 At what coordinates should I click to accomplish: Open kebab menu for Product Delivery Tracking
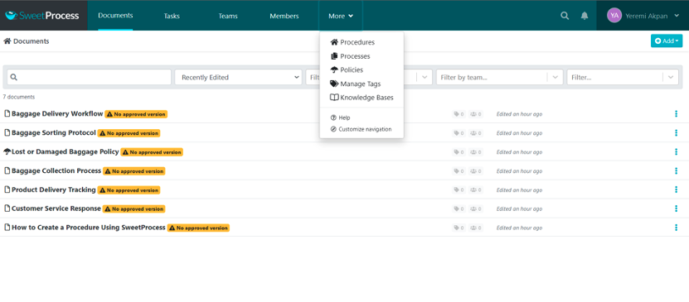tap(676, 189)
